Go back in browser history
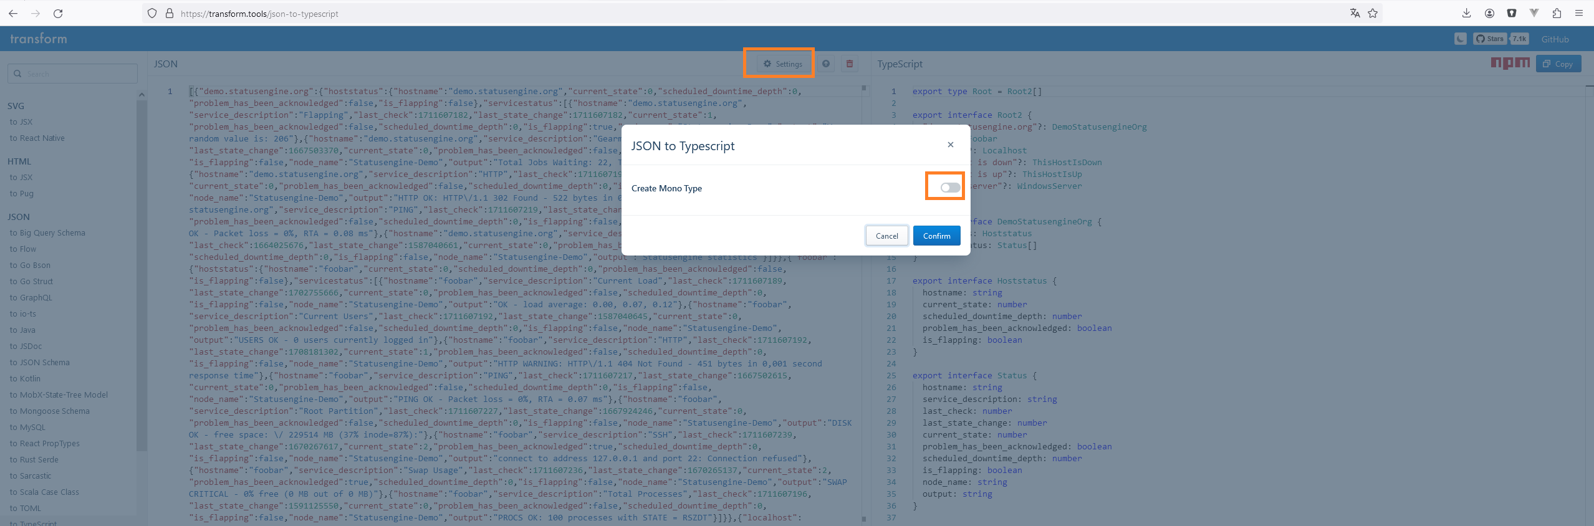This screenshot has height=526, width=1594. tap(13, 13)
